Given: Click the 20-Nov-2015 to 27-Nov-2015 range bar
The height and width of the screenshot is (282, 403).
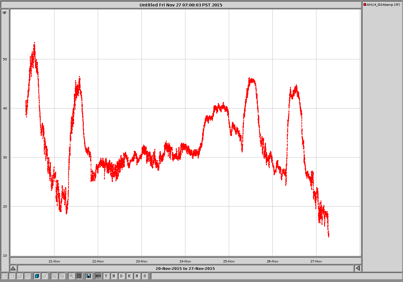Looking at the screenshot, I should (x=185, y=268).
